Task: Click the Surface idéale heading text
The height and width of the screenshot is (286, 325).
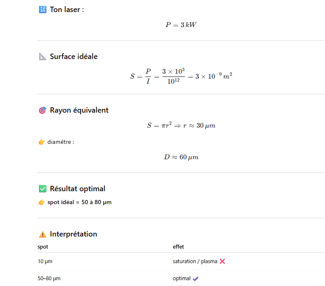Action: (74, 57)
